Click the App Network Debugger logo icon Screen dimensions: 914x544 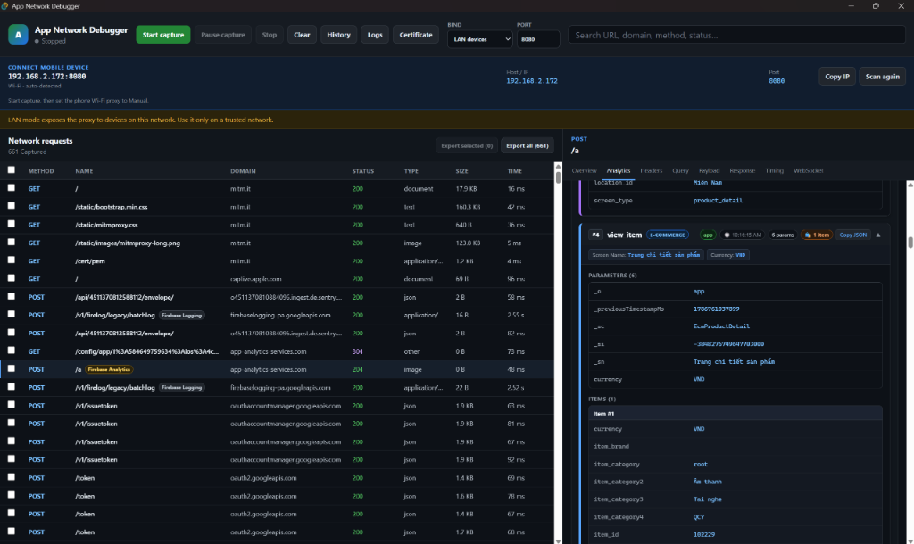[18, 35]
